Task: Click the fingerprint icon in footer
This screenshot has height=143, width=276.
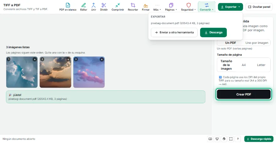Action: coord(224,139)
